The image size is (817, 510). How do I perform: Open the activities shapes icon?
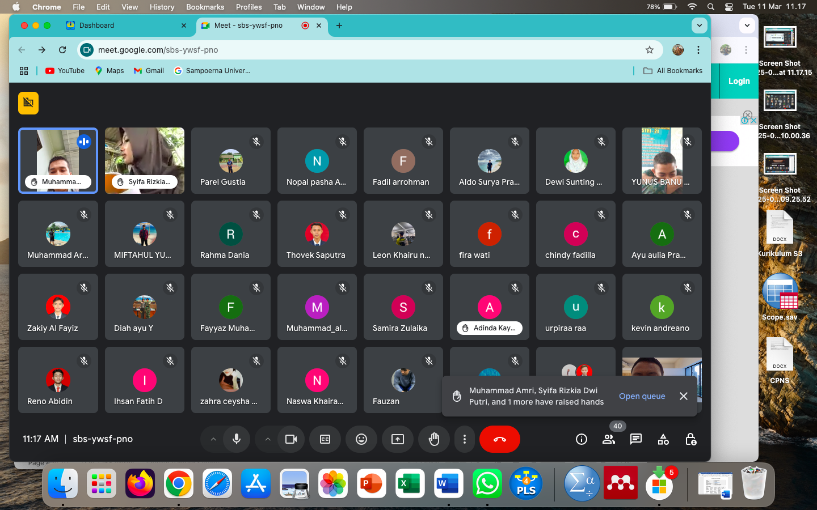click(x=663, y=439)
